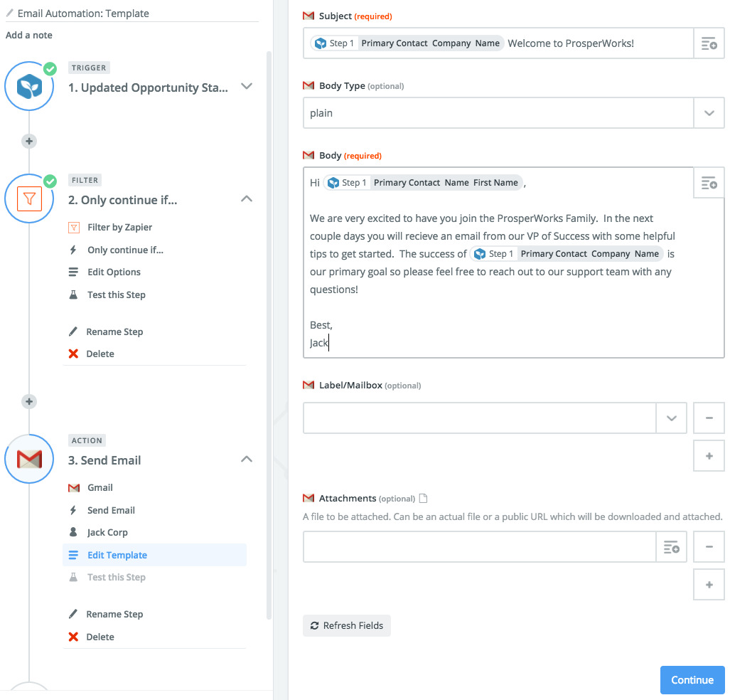Click inside the email Body text area
Screen dimensions: 730x700
click(514, 262)
